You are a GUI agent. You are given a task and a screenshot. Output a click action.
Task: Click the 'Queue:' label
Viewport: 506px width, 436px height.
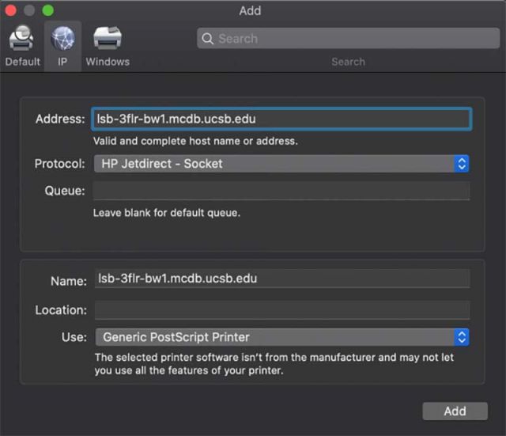(x=65, y=191)
